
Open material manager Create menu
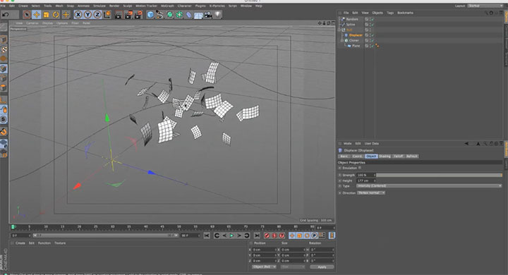click(20, 243)
